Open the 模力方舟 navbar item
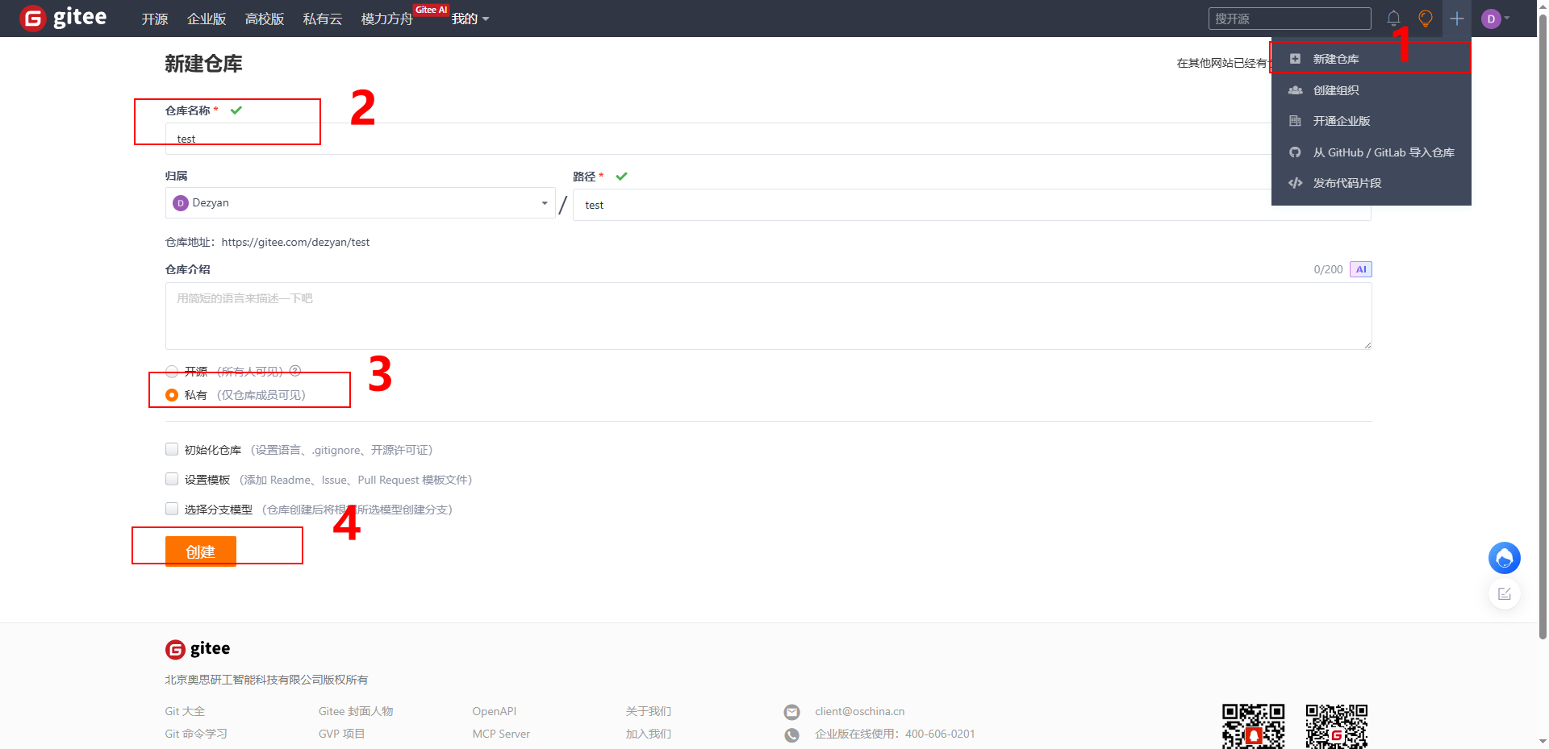 pyautogui.click(x=387, y=19)
